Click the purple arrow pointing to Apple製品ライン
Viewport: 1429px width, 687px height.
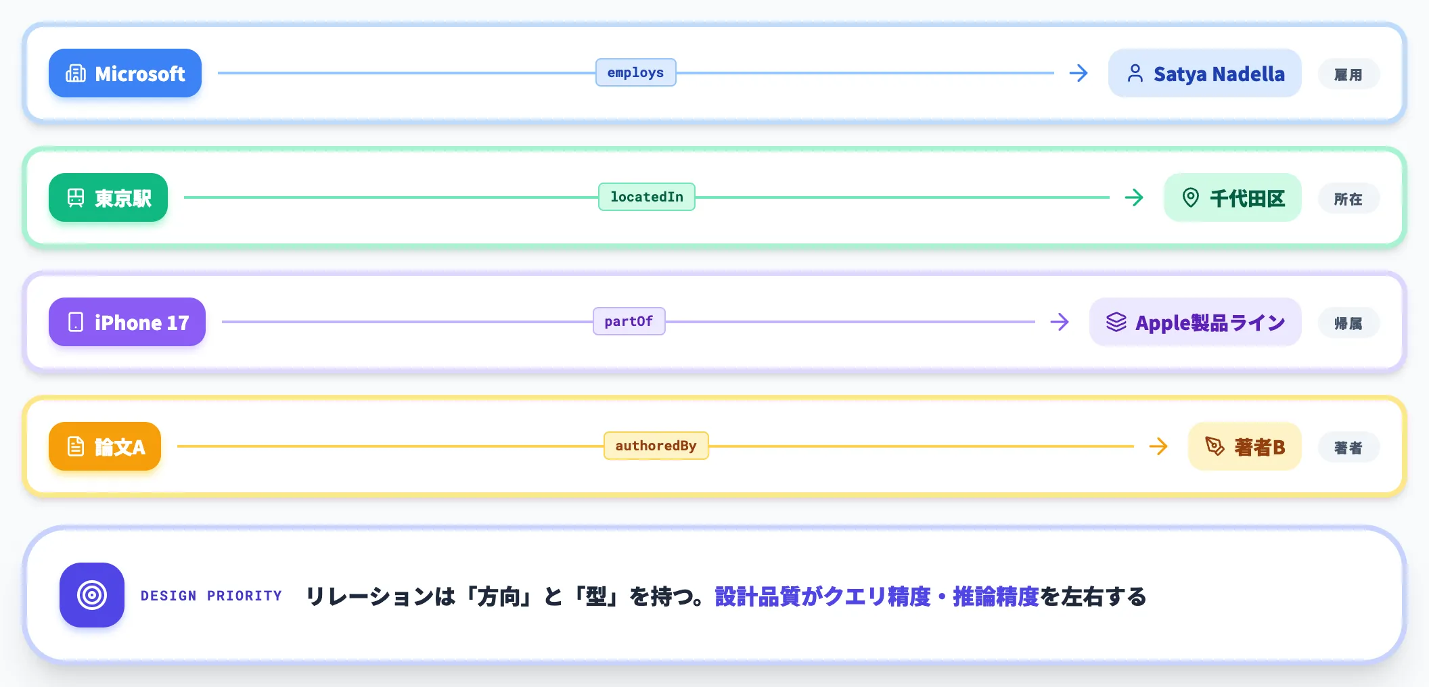point(1060,322)
